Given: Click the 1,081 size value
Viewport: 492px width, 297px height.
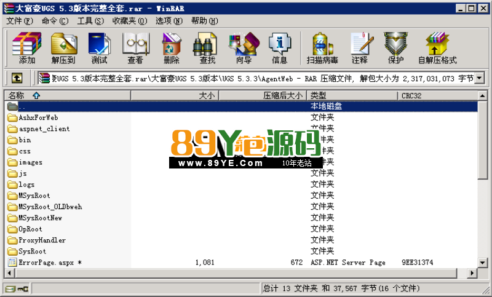Looking at the screenshot, I should pyautogui.click(x=205, y=263).
